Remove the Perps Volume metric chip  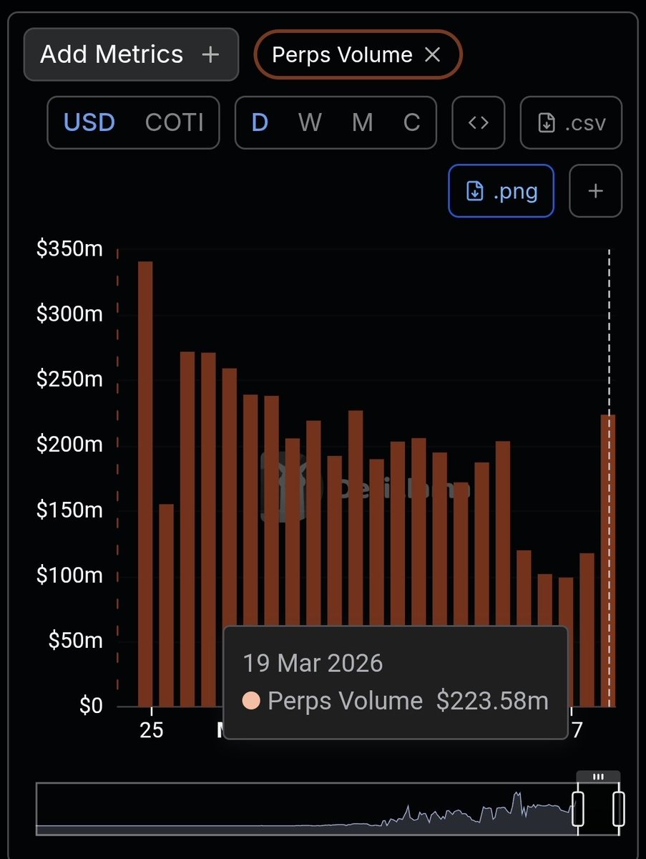point(432,55)
